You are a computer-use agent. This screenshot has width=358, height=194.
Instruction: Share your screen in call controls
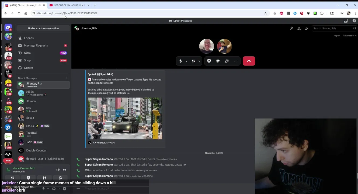pyautogui.click(x=209, y=61)
